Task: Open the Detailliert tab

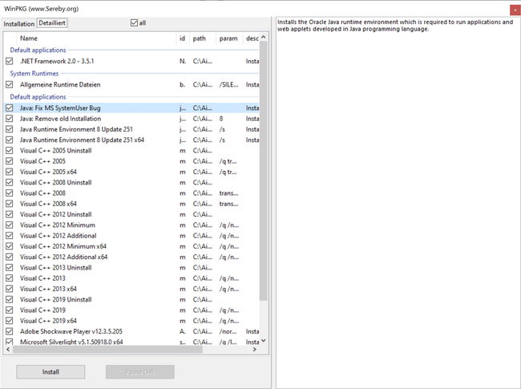Action: pos(52,23)
